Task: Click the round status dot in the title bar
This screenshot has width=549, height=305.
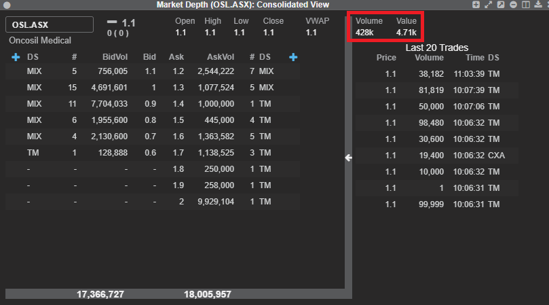Action: click(x=7, y=5)
